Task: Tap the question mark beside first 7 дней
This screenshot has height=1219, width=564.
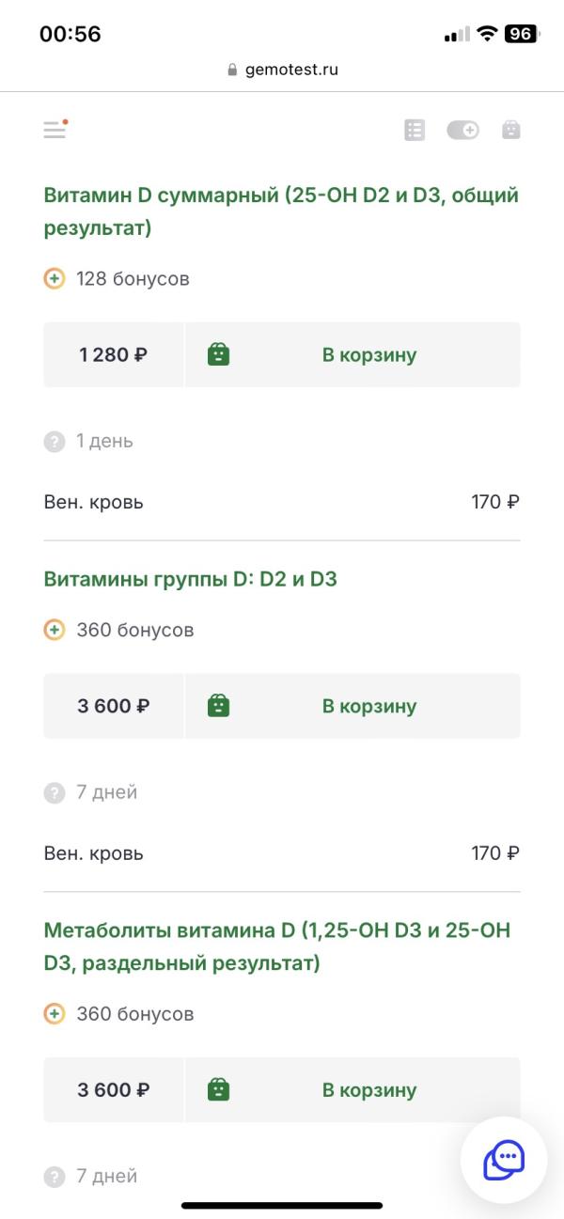Action: pos(55,792)
